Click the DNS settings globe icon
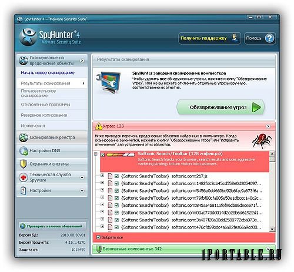Screen dimensions: 294x272 pyautogui.click(x=24, y=151)
